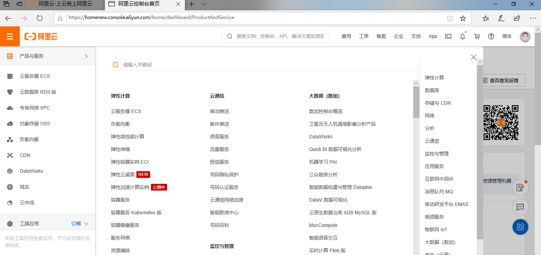This screenshot has height=255, width=541.
Task: Open the 费用 top menu
Action: pos(347,36)
